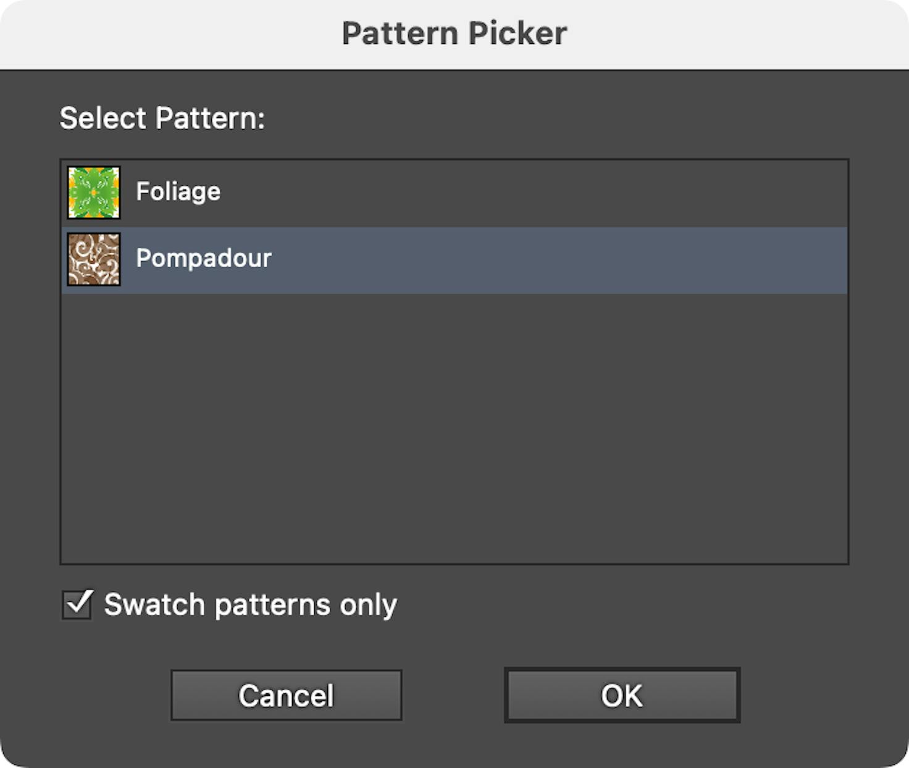Dismiss the dialog using Cancel

[x=286, y=694]
